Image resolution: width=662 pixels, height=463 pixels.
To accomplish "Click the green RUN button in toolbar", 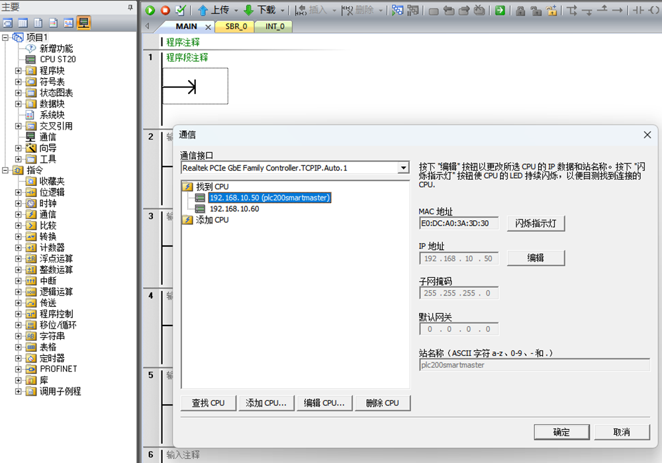I will 150,11.
